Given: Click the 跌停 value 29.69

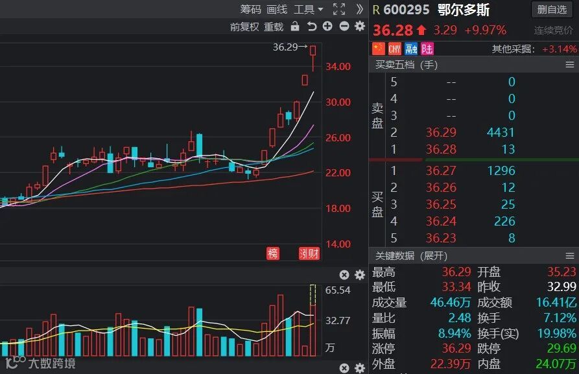Looking at the screenshot, I should coord(561,348).
